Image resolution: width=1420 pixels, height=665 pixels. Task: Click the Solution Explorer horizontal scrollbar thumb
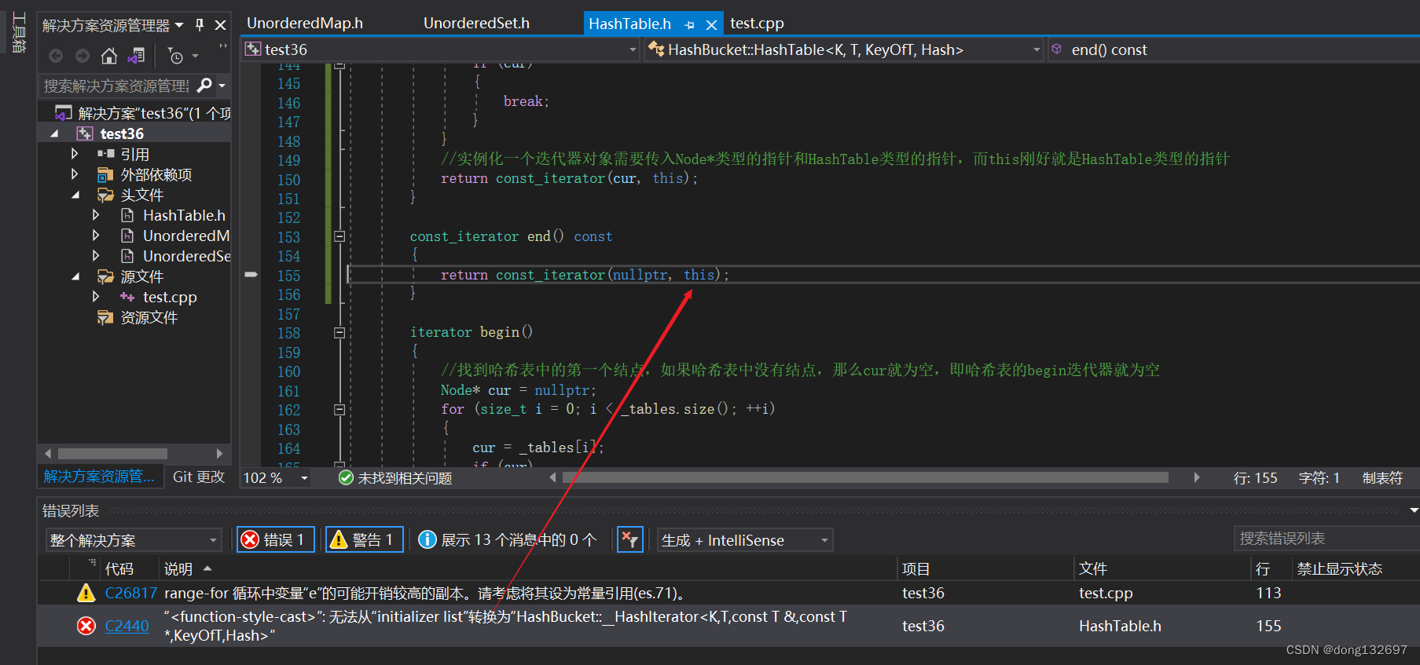(112, 454)
